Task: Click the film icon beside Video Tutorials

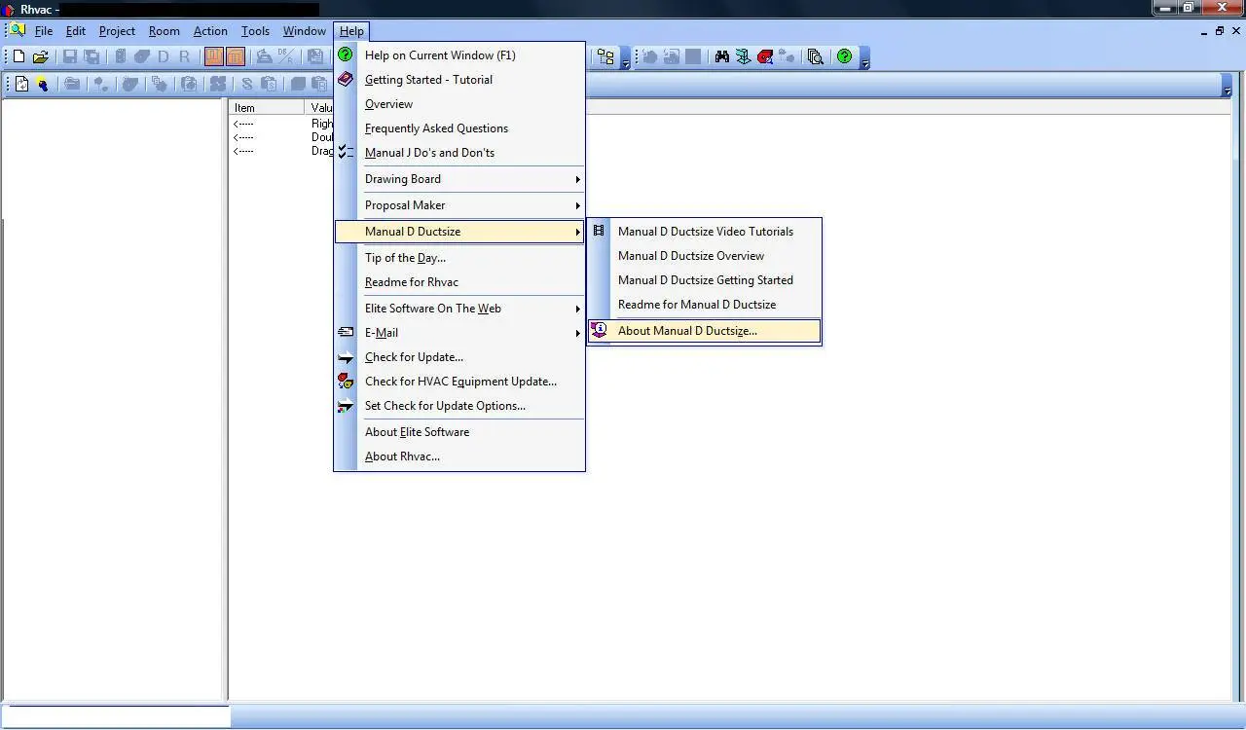Action: [599, 231]
